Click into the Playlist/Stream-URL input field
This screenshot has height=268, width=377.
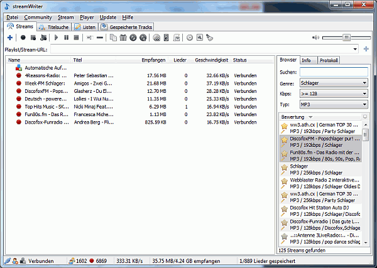[x=201, y=49]
